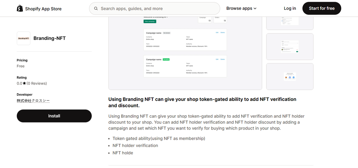358x168 pixels.
Task: Click the Log in link
Action: point(290,8)
